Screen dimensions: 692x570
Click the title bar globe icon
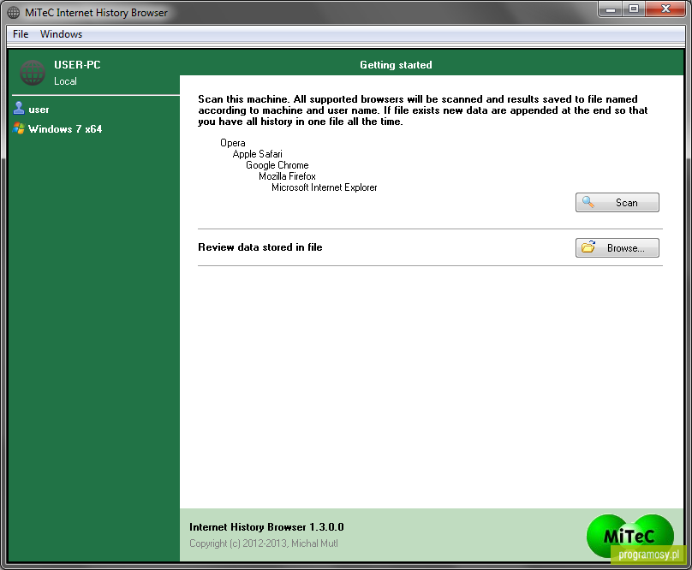tap(13, 12)
